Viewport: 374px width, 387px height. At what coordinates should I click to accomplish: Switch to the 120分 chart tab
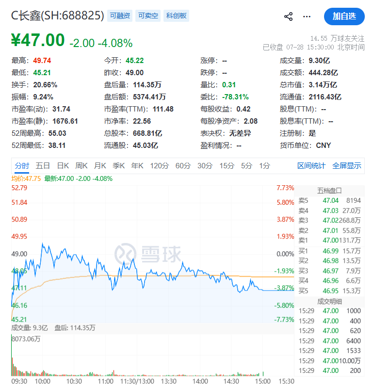[x=160, y=165]
